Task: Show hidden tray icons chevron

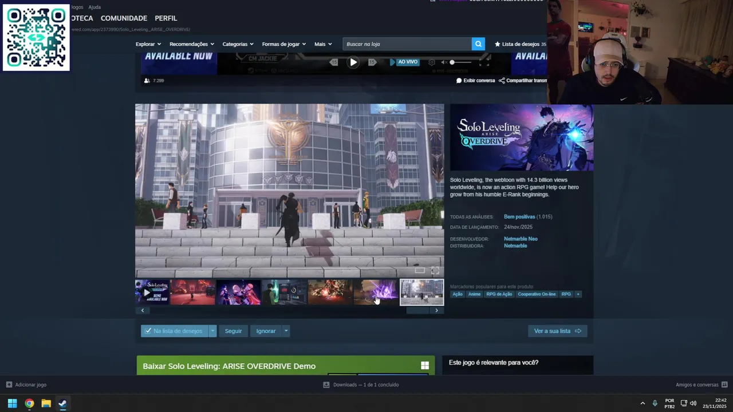Action: tap(643, 403)
